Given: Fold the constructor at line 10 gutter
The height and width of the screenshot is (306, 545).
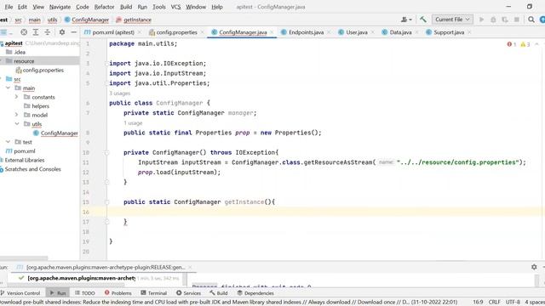Looking at the screenshot, I should (x=106, y=152).
